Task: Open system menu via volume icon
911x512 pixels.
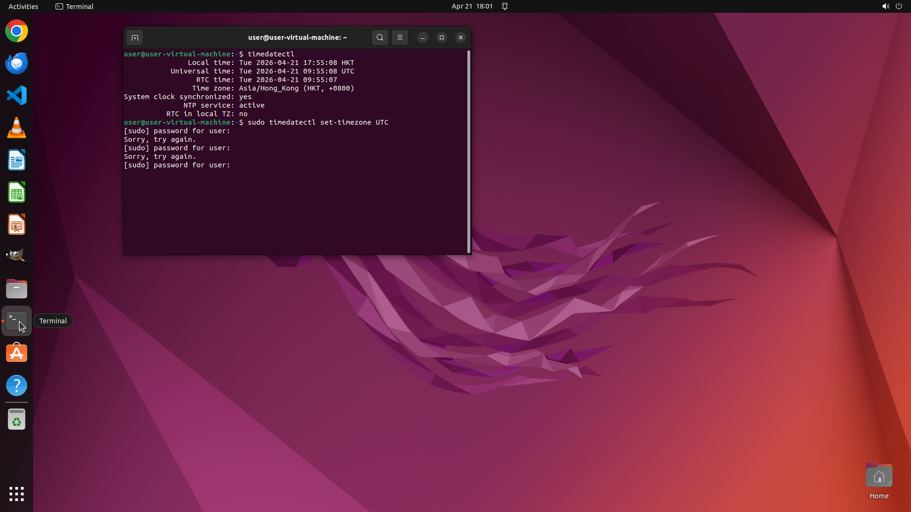Action: click(885, 6)
